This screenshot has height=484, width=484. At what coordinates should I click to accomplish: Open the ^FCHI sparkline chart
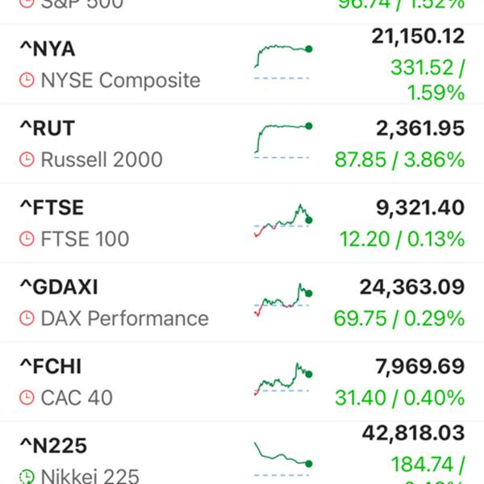pos(283,379)
